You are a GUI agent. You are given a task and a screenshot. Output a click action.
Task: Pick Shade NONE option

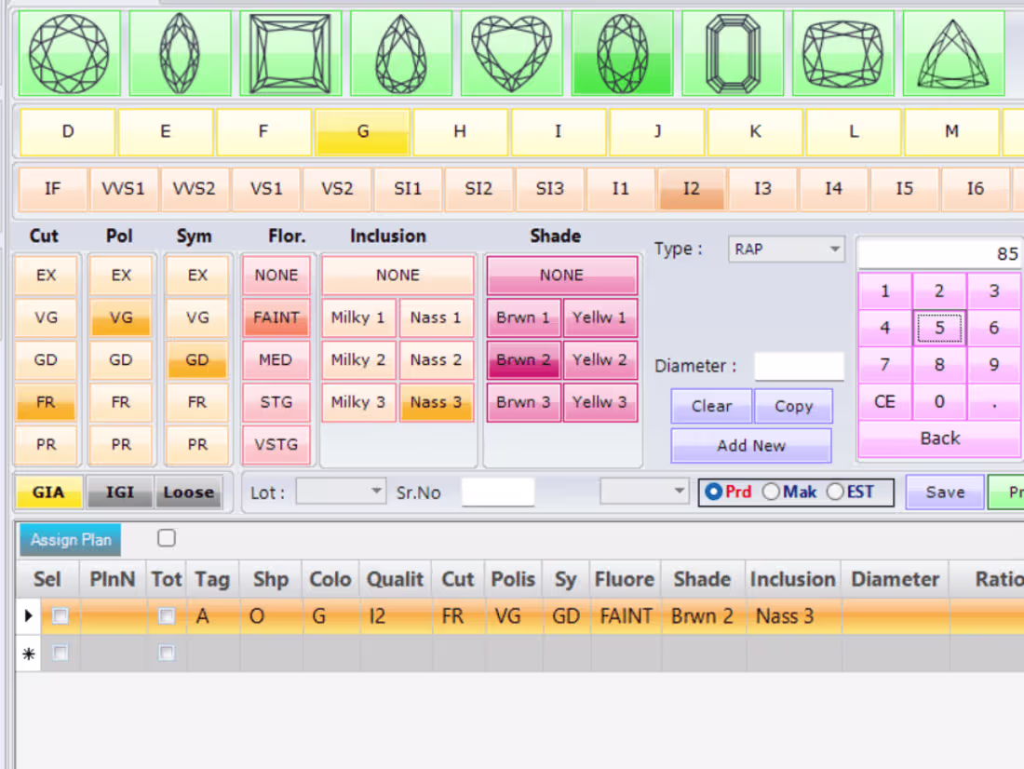[x=561, y=275]
